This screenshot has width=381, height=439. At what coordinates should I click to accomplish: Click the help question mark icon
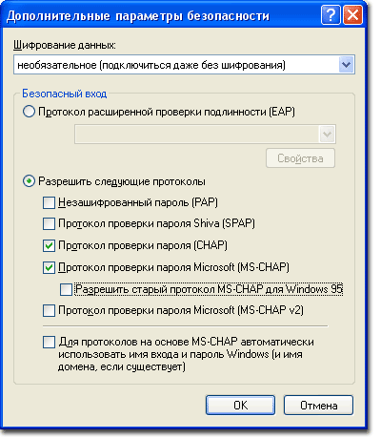[331, 15]
